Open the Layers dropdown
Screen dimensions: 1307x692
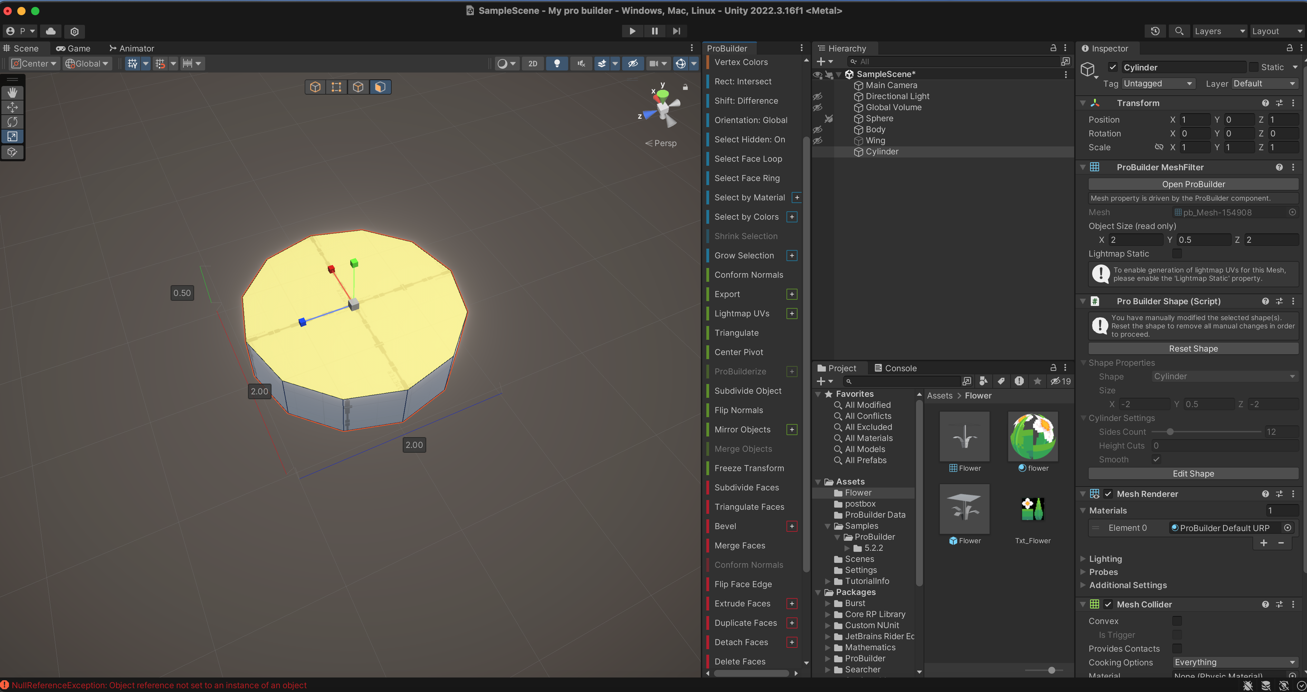point(1219,31)
